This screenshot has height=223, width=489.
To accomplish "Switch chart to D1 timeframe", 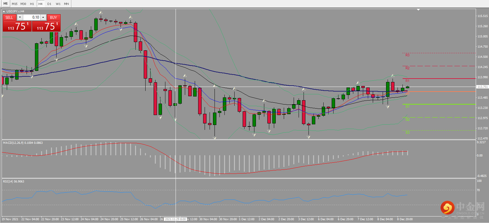I will click(x=49, y=4).
